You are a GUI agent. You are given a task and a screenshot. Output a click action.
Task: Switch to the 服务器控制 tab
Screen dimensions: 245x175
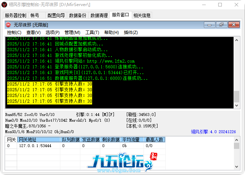coord(15,15)
